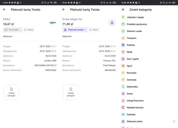Tap seller PayU*Allegro
The height and width of the screenshot is (128, 178).
click(109, 65)
